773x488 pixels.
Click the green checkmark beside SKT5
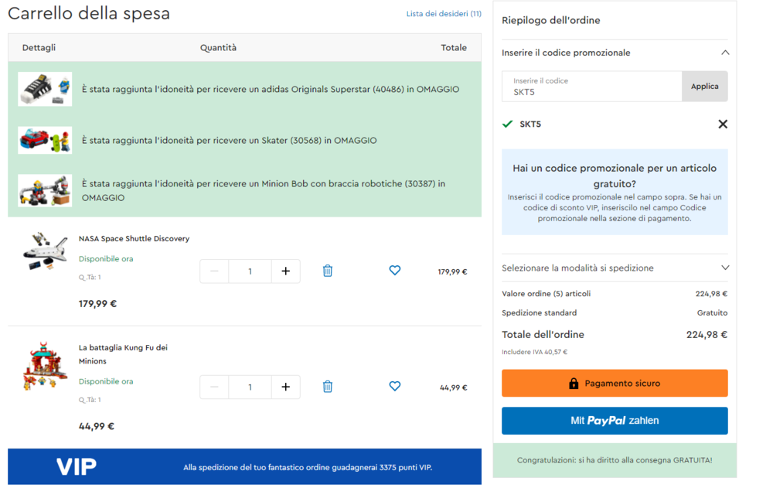[x=507, y=125]
